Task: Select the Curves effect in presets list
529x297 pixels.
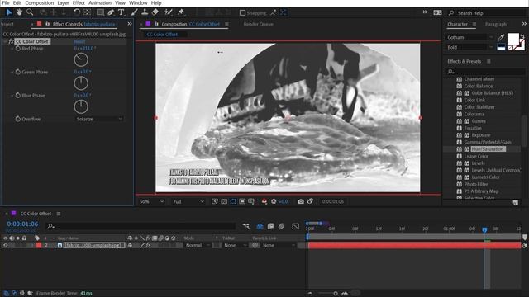Action: click(479, 121)
